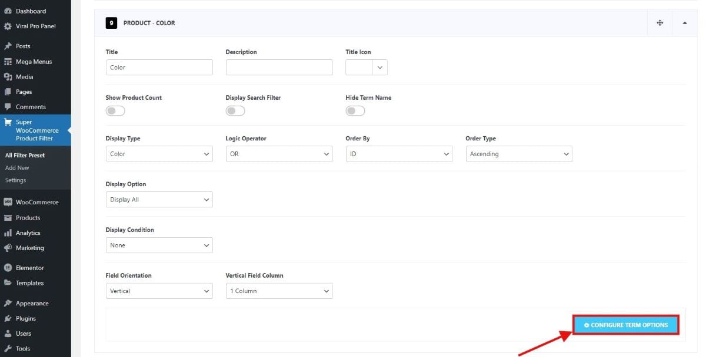
Task: Open the Vertical Field Column dropdown
Action: pyautogui.click(x=279, y=291)
